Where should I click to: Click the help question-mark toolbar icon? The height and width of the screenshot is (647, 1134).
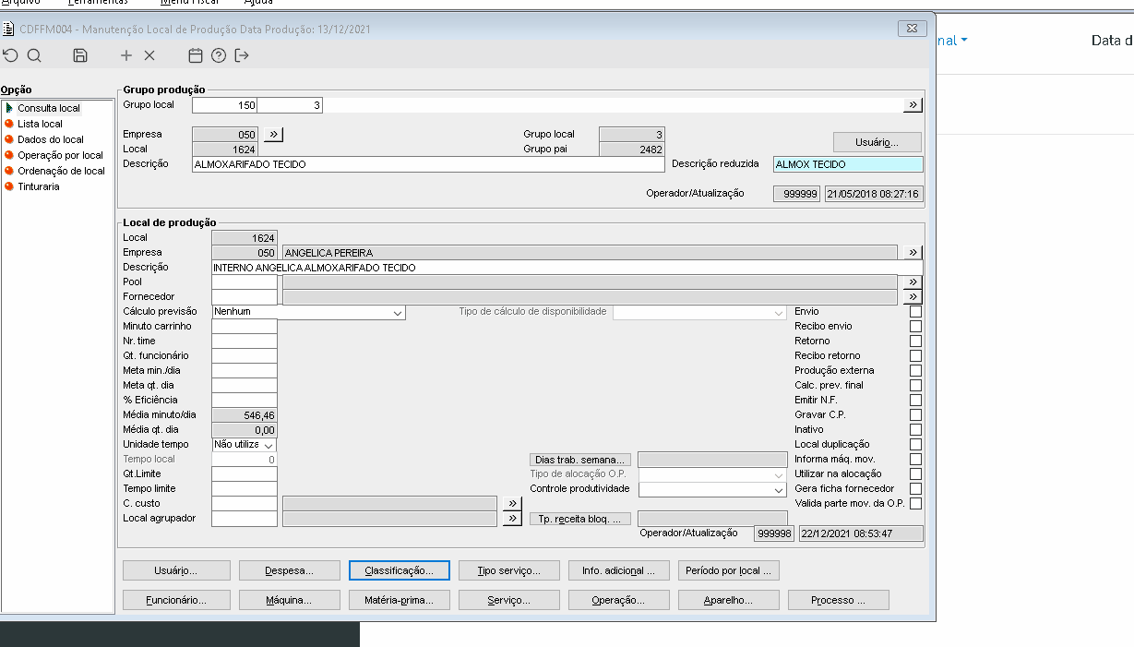click(x=219, y=55)
